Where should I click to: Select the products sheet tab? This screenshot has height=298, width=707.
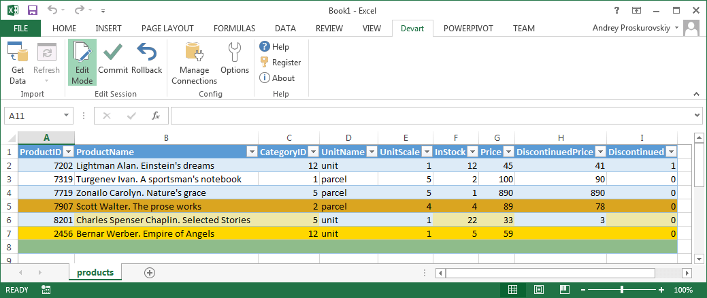pos(95,272)
